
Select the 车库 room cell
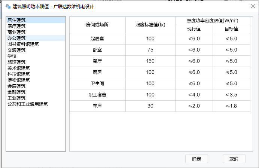pyautogui.click(x=97, y=106)
